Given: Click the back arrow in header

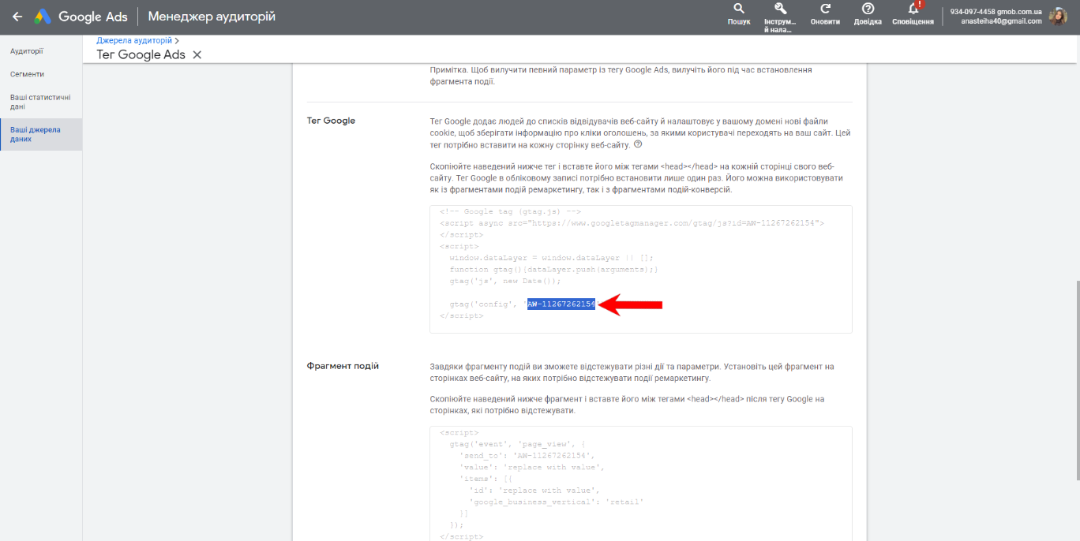Looking at the screenshot, I should tap(17, 17).
